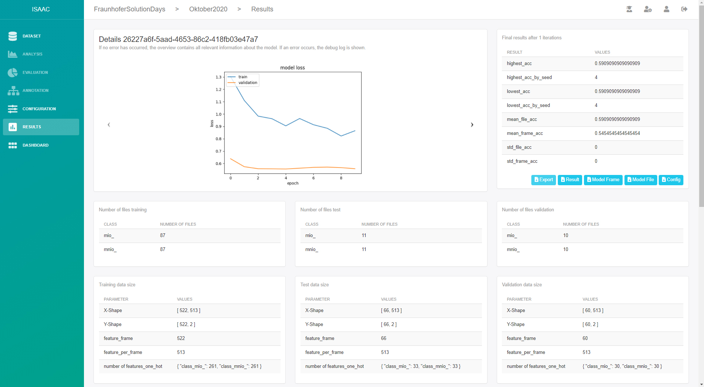Open Configuration in the sidebar
704x387 pixels.
coord(39,109)
